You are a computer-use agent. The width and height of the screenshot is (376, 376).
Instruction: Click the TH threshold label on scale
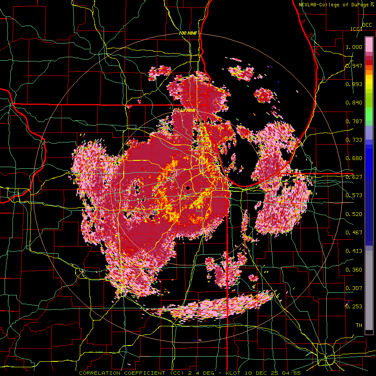[359, 325]
